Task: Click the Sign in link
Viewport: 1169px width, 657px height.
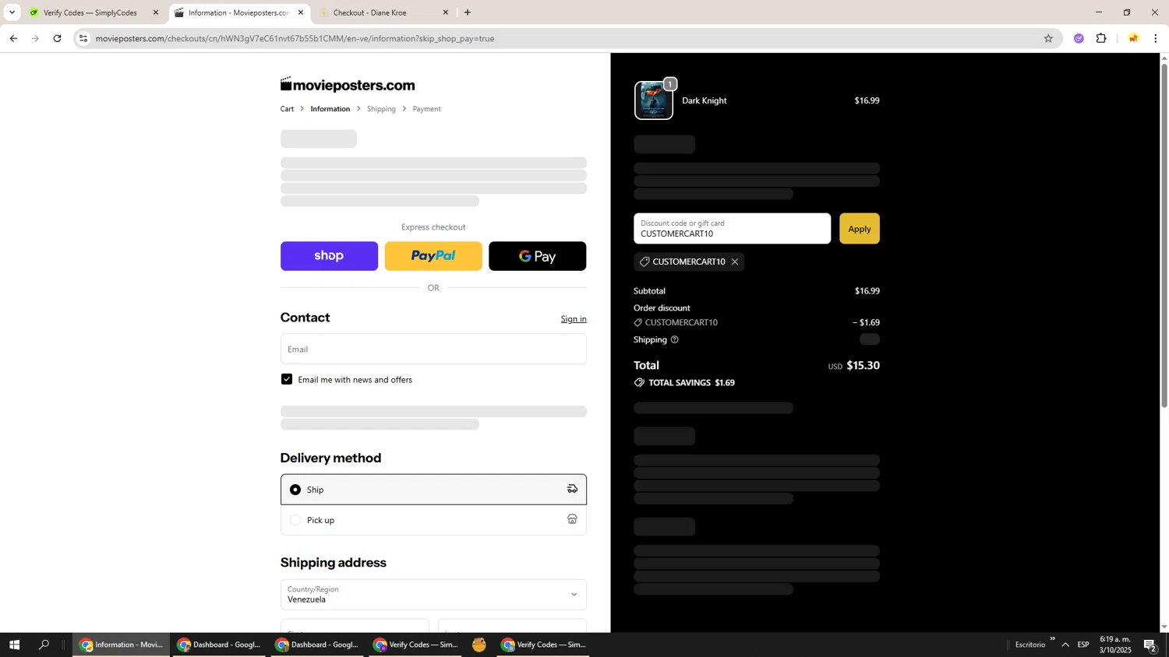Action: (574, 319)
